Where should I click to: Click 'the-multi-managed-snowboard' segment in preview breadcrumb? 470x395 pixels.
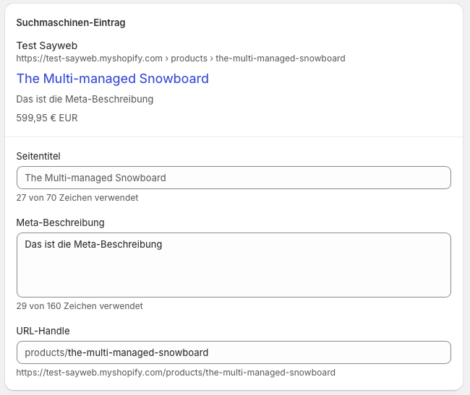pyautogui.click(x=281, y=58)
